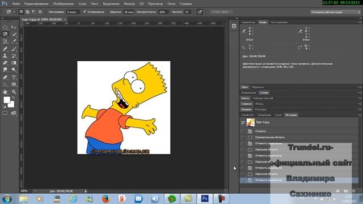The height and width of the screenshot is (204, 363).
Task: Select the Gradient tool
Action: (14, 63)
